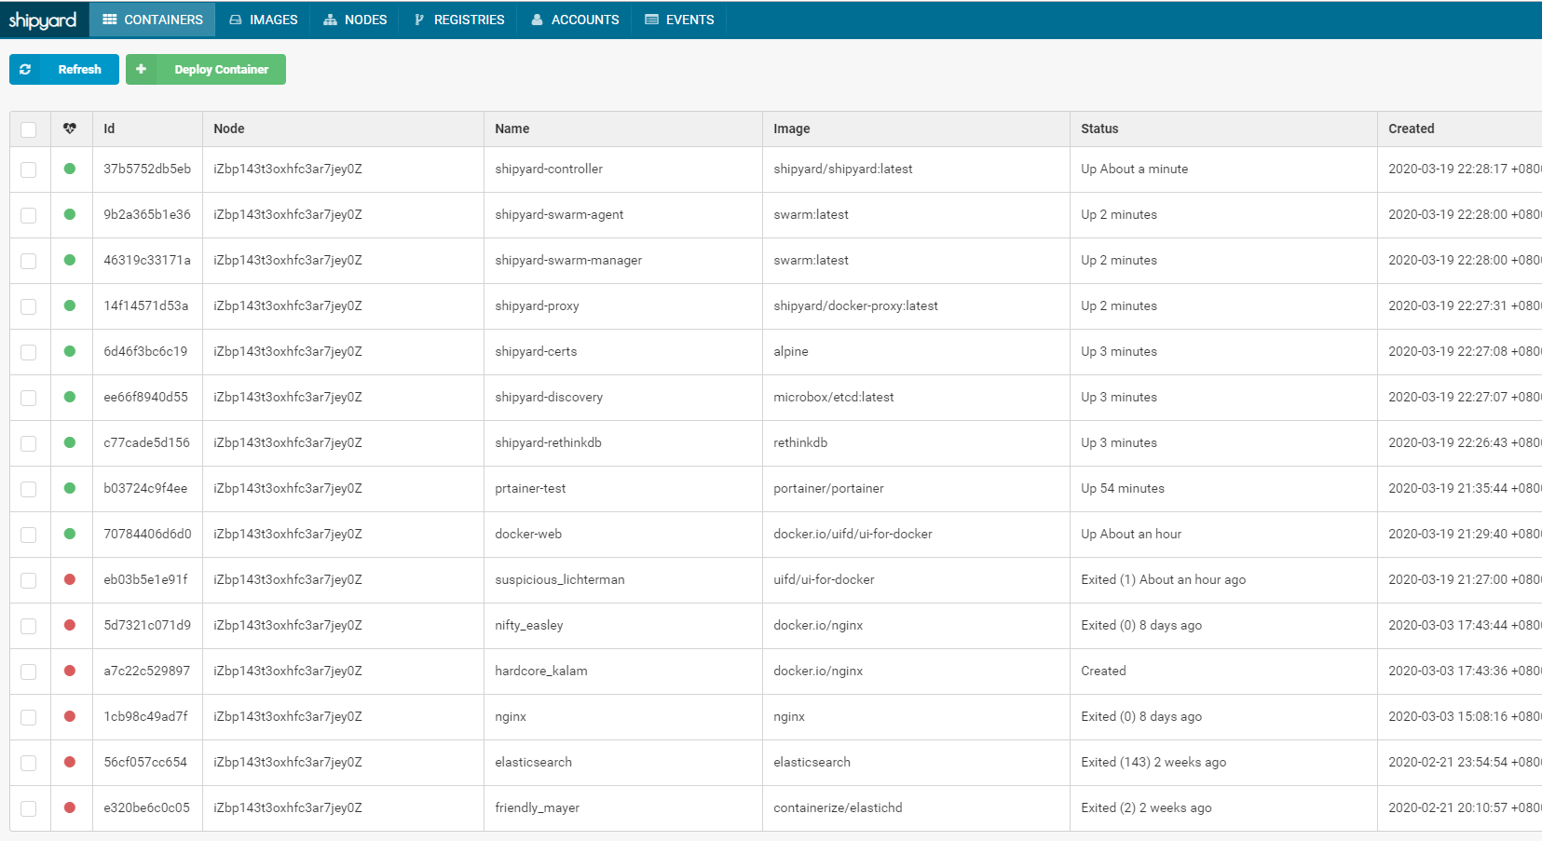Click red status dot for nifty_easley

70,625
